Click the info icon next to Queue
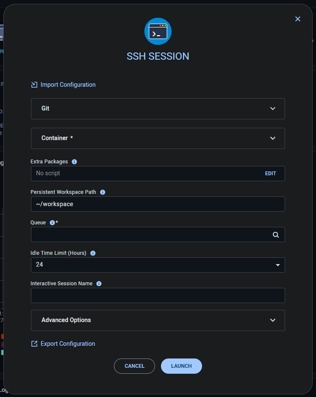316x397 pixels. click(52, 222)
